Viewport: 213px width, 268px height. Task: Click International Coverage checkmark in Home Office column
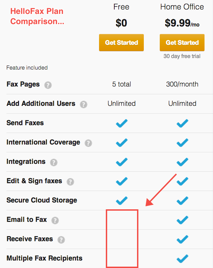coord(182,142)
